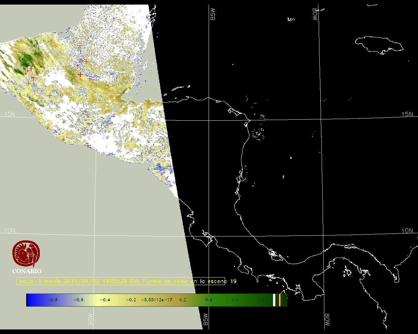Viewport: 418px width, 334px height.
Task: Click the 10N latitude label on right edge
Action: coord(407,231)
